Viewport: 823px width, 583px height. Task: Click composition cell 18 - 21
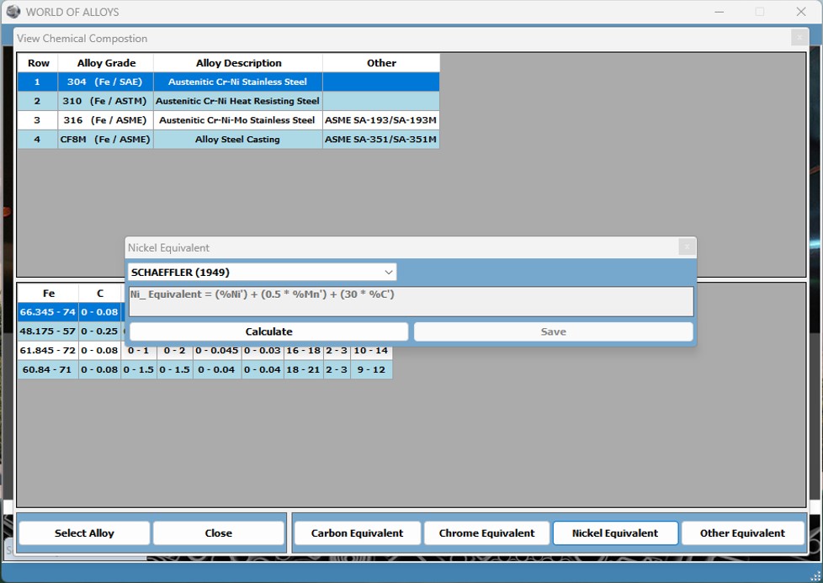coord(304,369)
